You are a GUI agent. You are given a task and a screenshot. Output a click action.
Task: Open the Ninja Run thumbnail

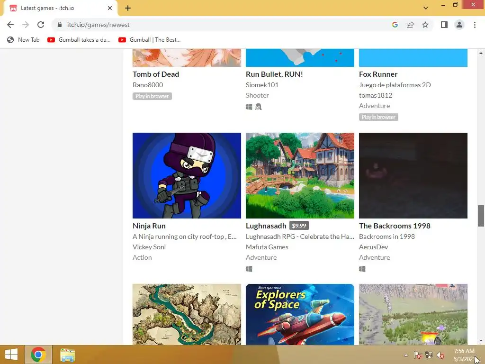coord(187,175)
